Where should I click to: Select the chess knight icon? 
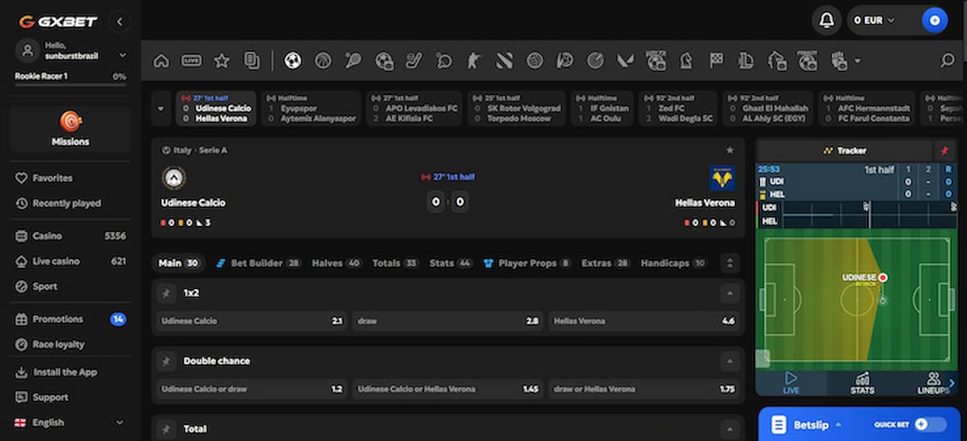point(686,60)
